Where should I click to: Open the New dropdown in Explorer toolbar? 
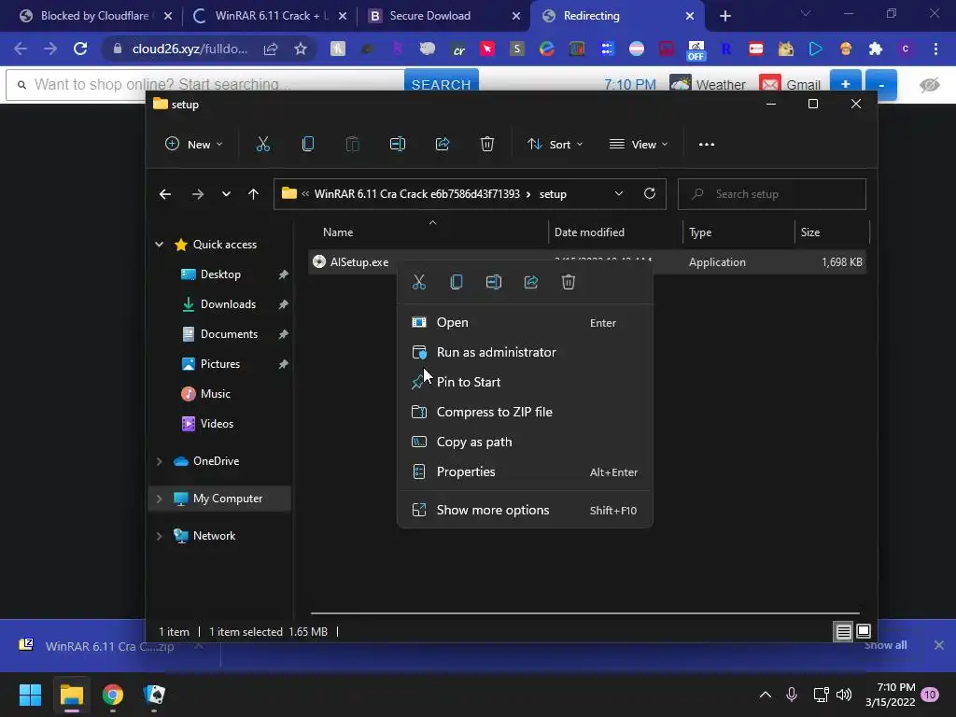tap(194, 145)
